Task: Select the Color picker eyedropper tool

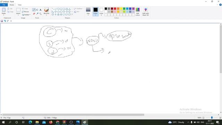Action: tap(37, 14)
